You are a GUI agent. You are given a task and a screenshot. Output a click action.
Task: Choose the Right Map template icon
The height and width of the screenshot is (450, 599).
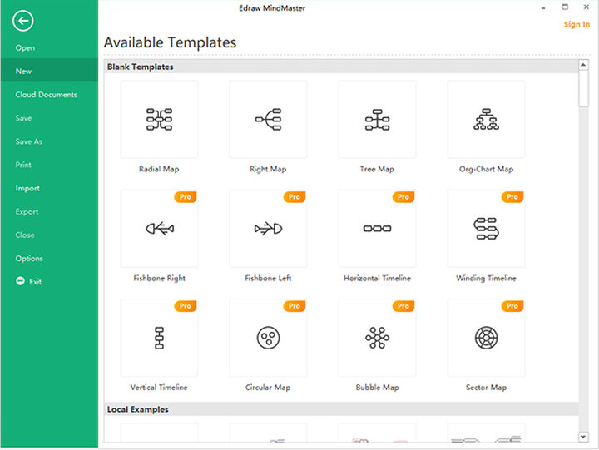click(x=268, y=120)
